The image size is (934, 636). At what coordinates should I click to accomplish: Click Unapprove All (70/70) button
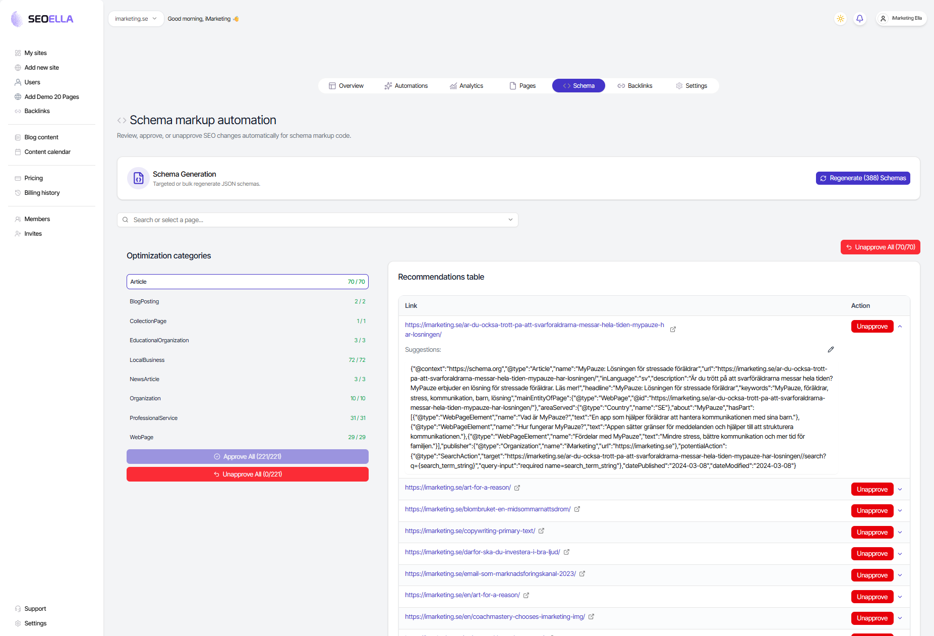pos(880,247)
